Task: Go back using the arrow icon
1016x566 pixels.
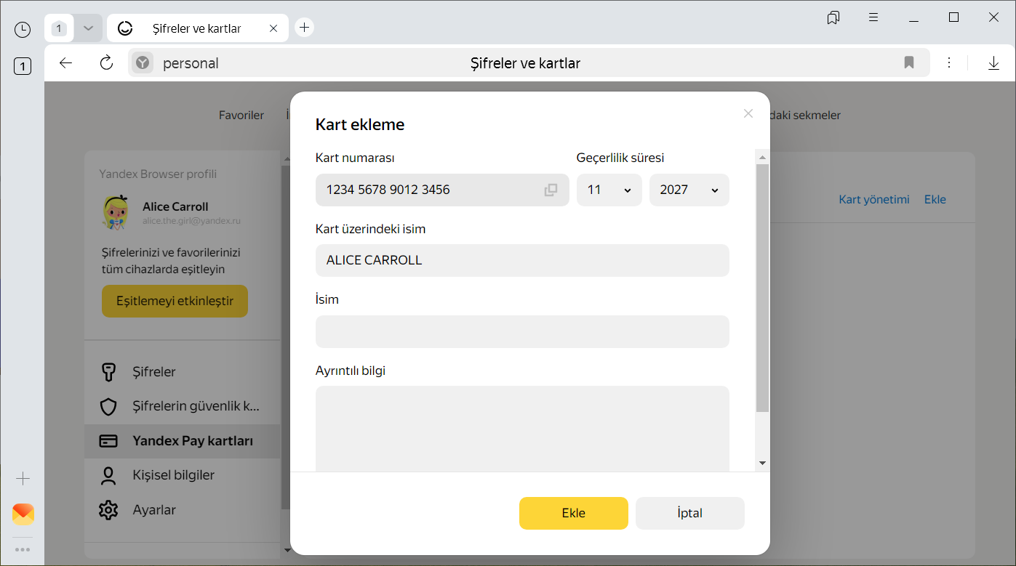Action: 66,63
